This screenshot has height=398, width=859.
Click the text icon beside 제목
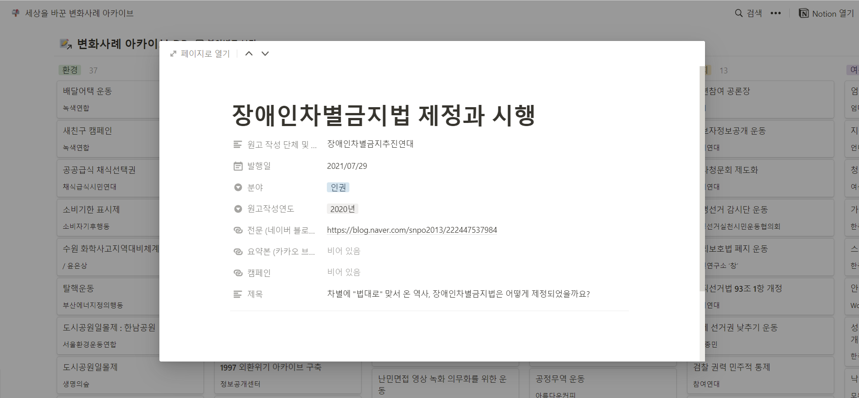tap(238, 294)
